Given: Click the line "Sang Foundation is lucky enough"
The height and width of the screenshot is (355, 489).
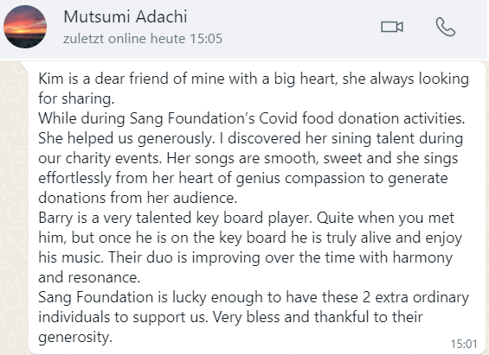Looking at the screenshot, I should pos(254,297).
